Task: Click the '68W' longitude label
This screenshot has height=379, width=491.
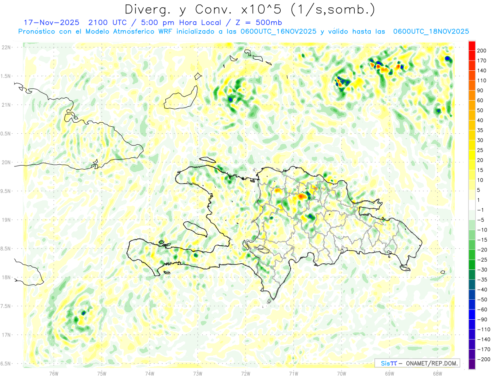Action: (437, 373)
